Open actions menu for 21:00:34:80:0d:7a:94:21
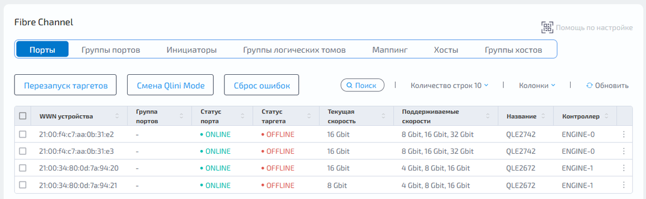 pos(624,185)
